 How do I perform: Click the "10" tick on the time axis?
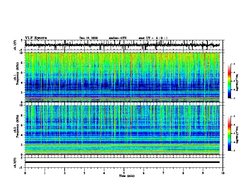pyautogui.click(x=223, y=173)
